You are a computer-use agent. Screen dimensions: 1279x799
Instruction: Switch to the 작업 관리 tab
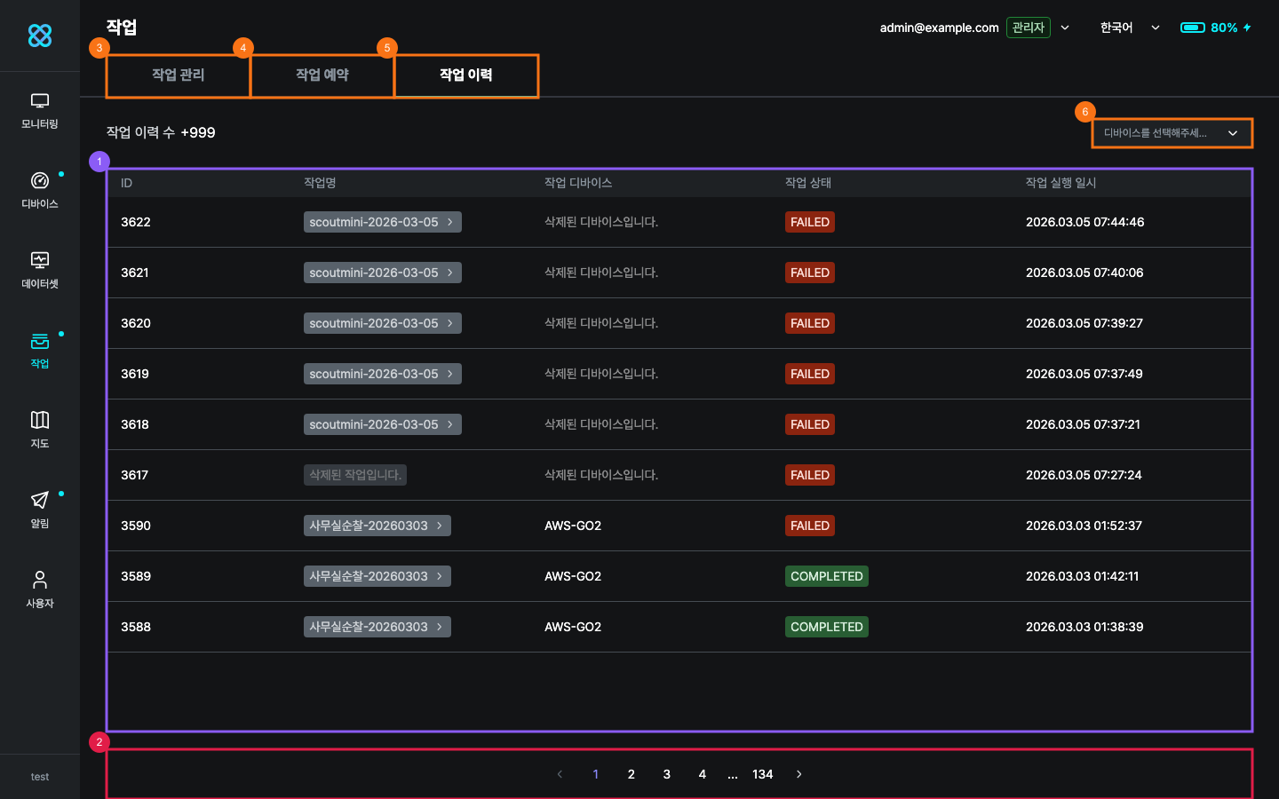pyautogui.click(x=179, y=75)
